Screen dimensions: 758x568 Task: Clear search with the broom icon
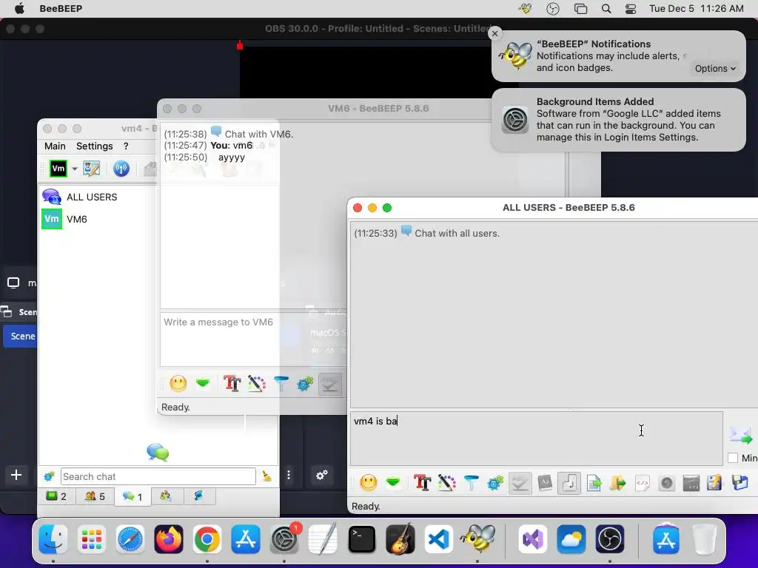click(266, 476)
